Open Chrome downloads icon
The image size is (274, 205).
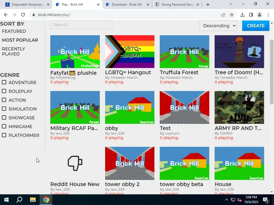tap(242, 15)
